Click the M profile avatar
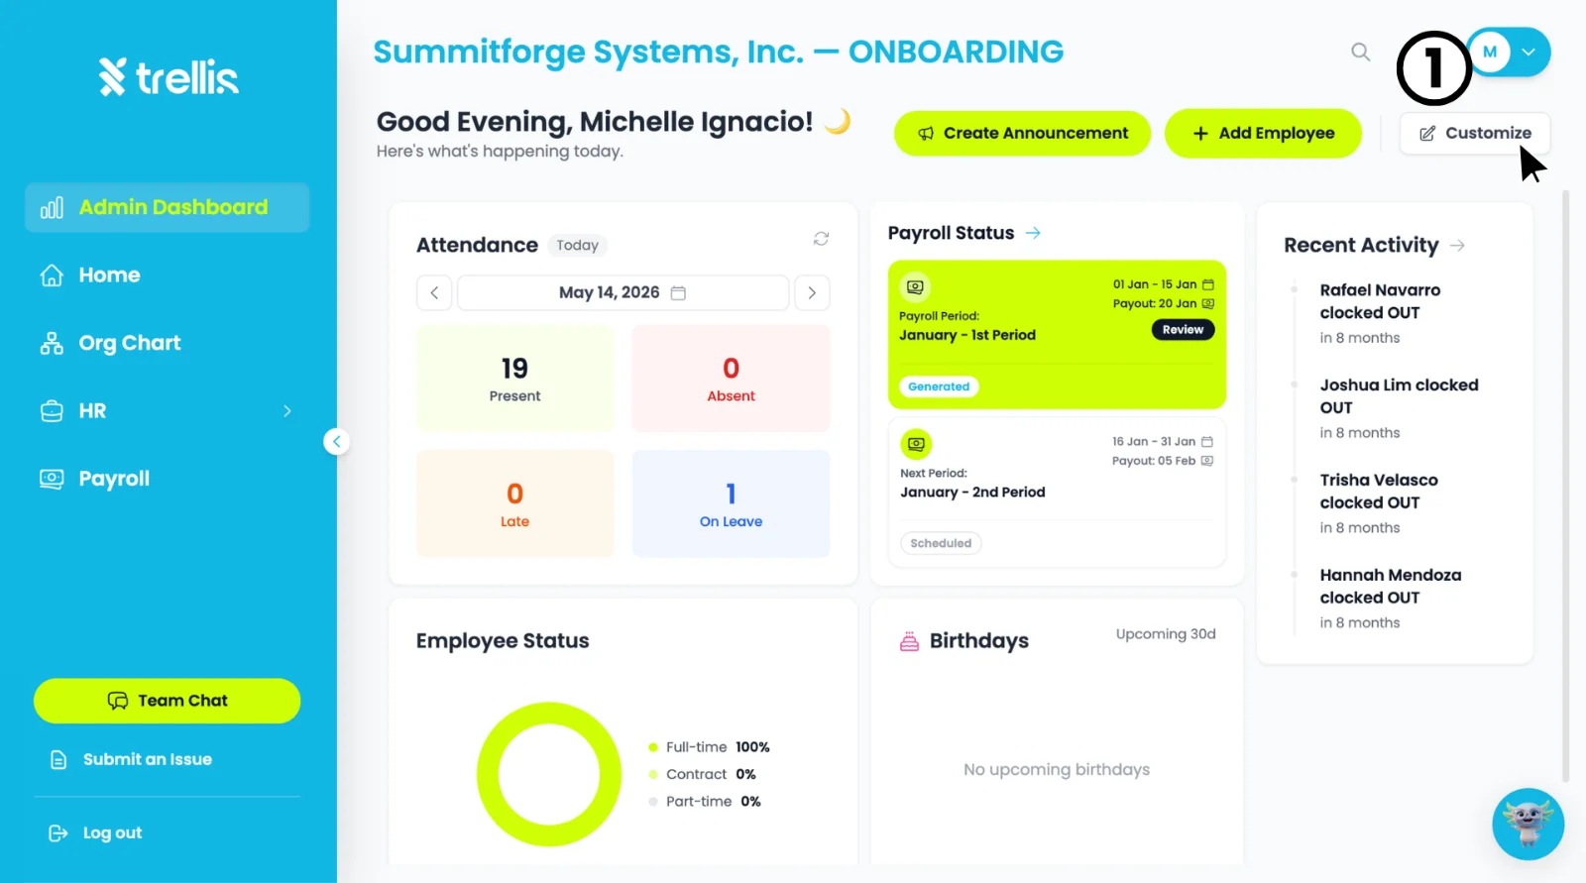This screenshot has height=883, width=1586. pos(1490,52)
